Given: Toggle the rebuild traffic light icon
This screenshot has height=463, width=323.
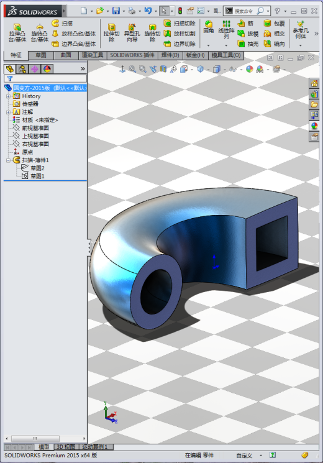Looking at the screenshot, I should click(180, 11).
